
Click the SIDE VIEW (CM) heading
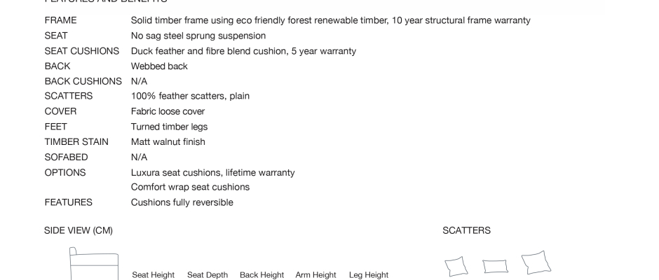coord(79,230)
